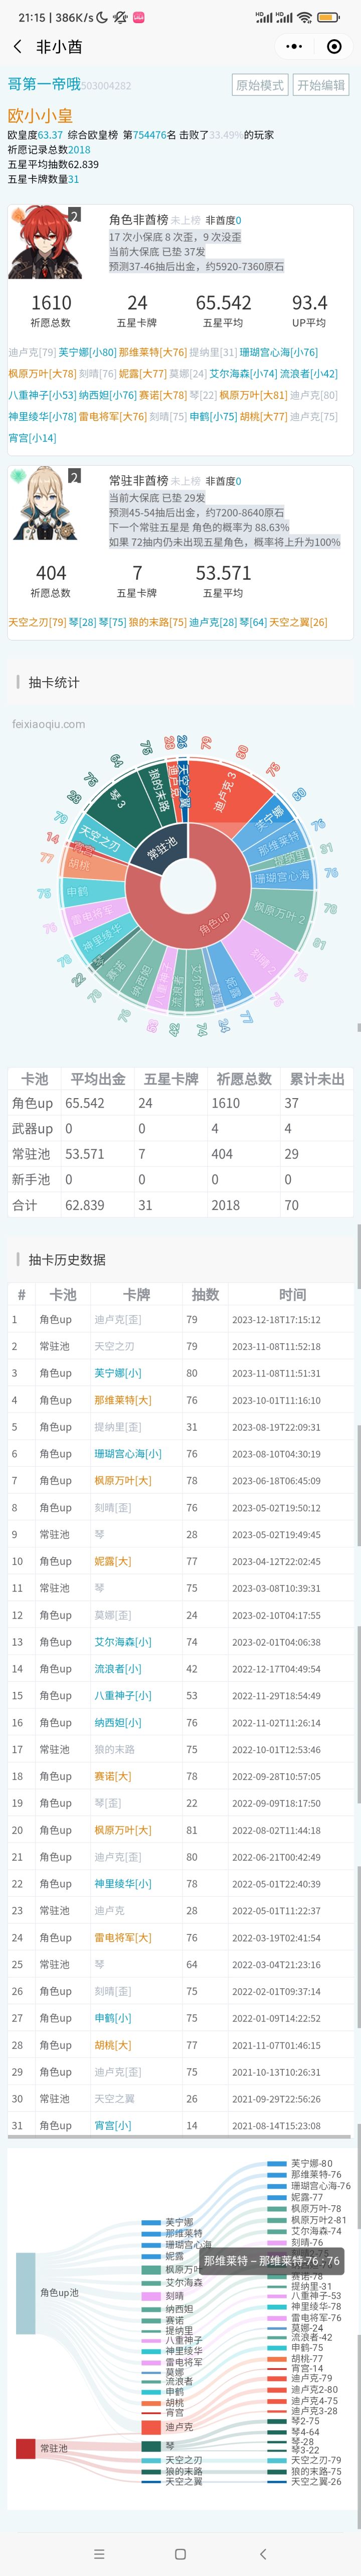
Task: Click 妮露[大] in history row 10
Action: tap(113, 1561)
